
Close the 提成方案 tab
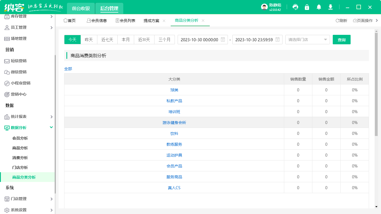[164, 21]
